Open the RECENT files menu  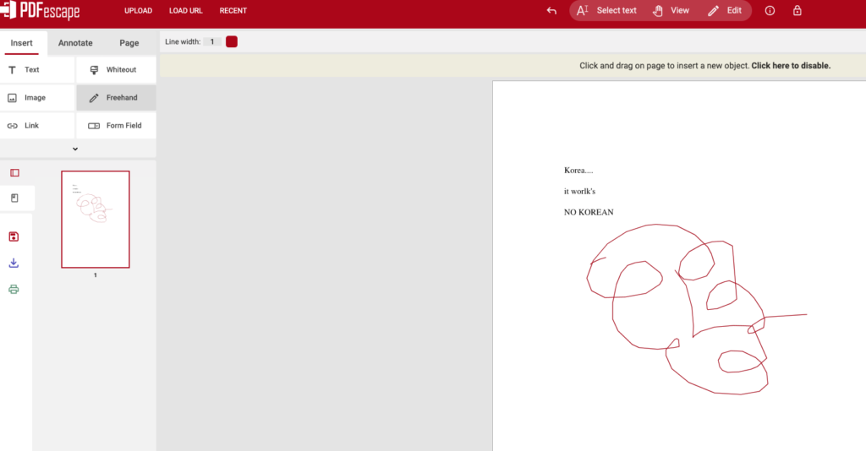233,11
